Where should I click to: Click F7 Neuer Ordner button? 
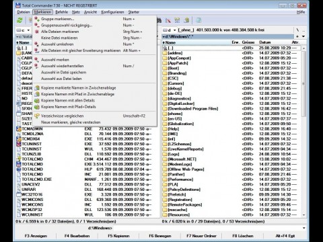(x=201, y=236)
